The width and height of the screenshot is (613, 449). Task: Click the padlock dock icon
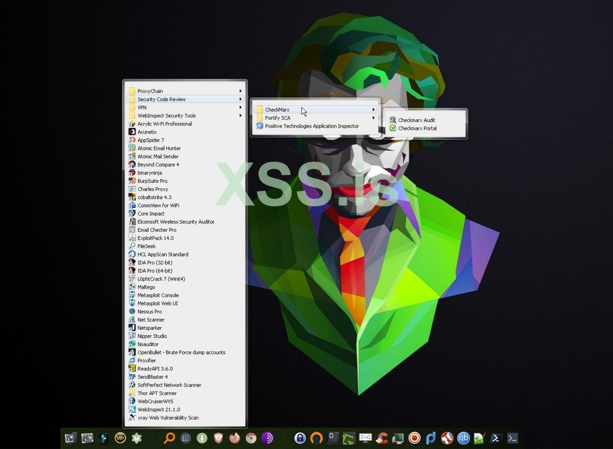click(300, 438)
